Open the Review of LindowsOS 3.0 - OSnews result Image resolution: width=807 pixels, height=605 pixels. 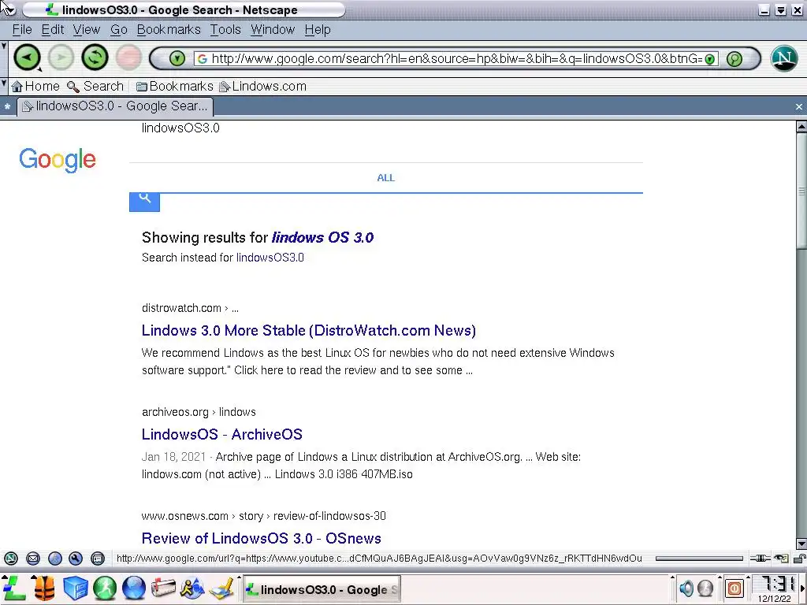(262, 538)
